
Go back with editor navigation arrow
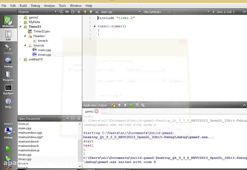[85, 12]
